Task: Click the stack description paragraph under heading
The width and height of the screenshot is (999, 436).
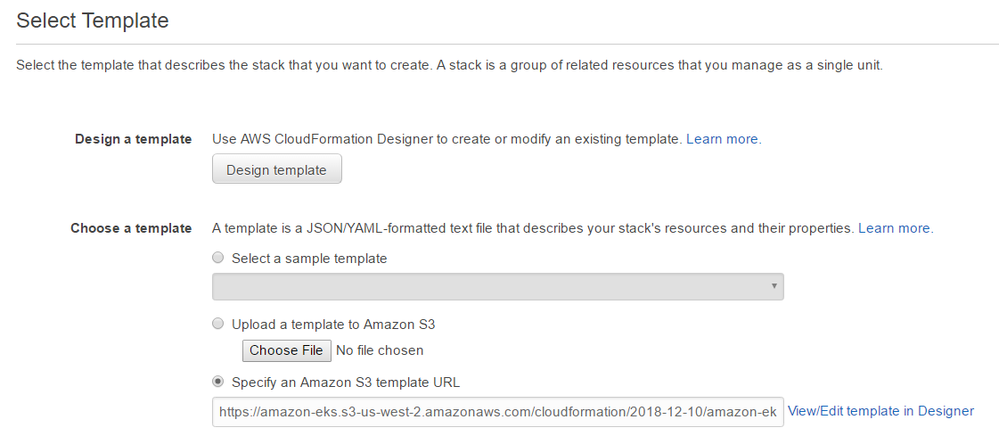Action: (x=449, y=66)
